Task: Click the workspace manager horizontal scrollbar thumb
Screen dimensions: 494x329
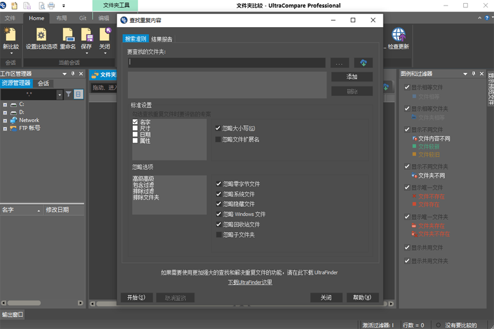Action: click(x=24, y=303)
